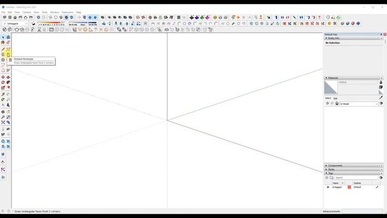
Task: Activate the Rectangle tool
Action: pos(3,54)
